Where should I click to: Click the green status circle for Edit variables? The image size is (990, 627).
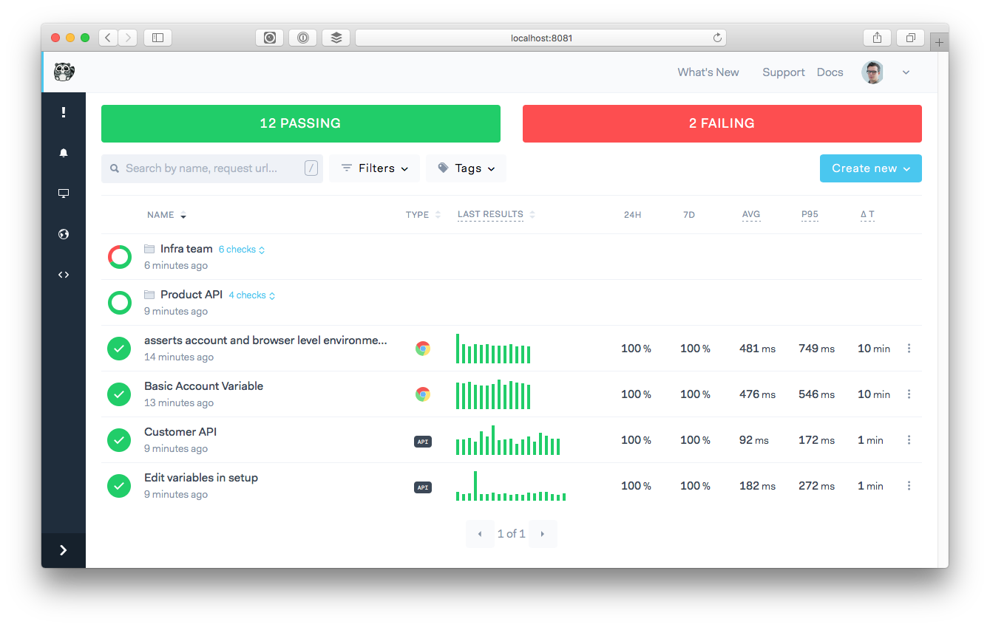119,485
